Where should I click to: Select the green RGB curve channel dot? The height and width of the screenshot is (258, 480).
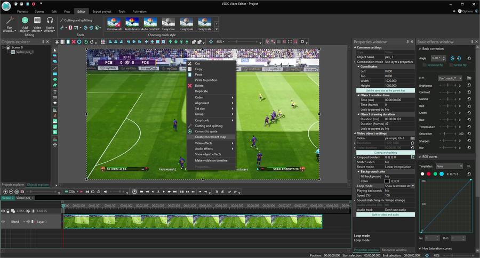pyautogui.click(x=435, y=174)
